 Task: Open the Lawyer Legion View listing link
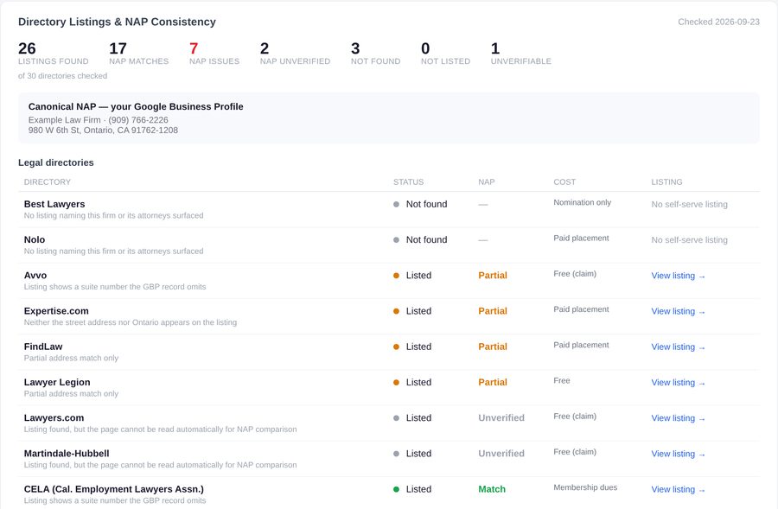pos(678,383)
